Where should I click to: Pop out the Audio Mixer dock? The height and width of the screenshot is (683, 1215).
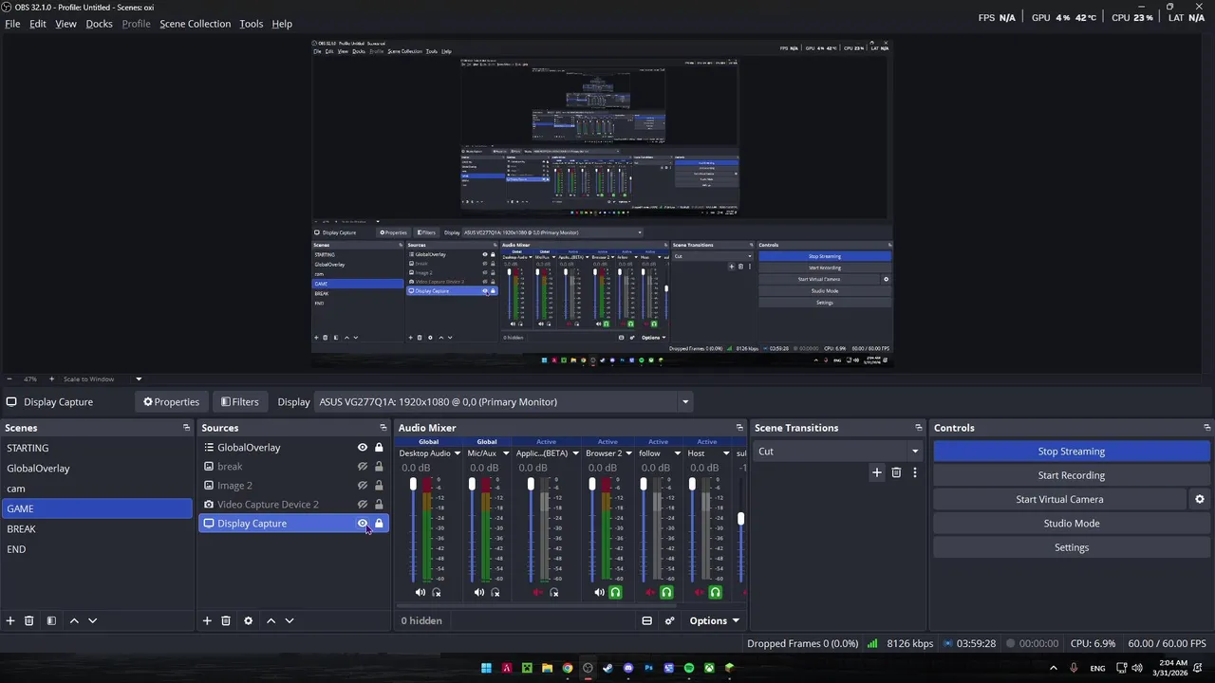739,428
